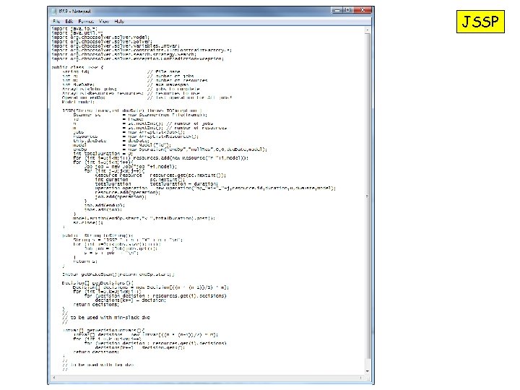
Task: Open the Help menu
Action: (119, 22)
